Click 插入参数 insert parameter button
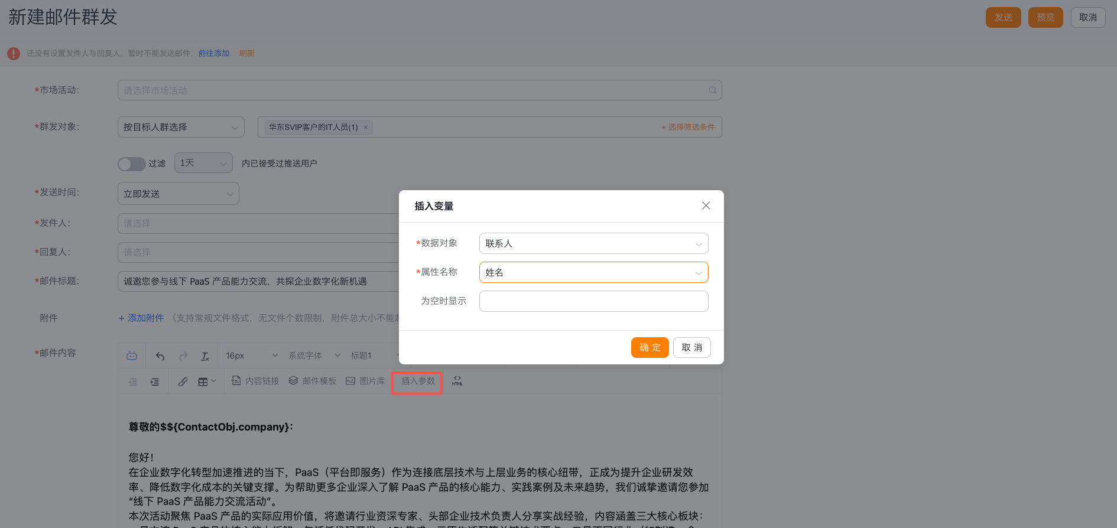This screenshot has height=528, width=1117. [x=418, y=381]
